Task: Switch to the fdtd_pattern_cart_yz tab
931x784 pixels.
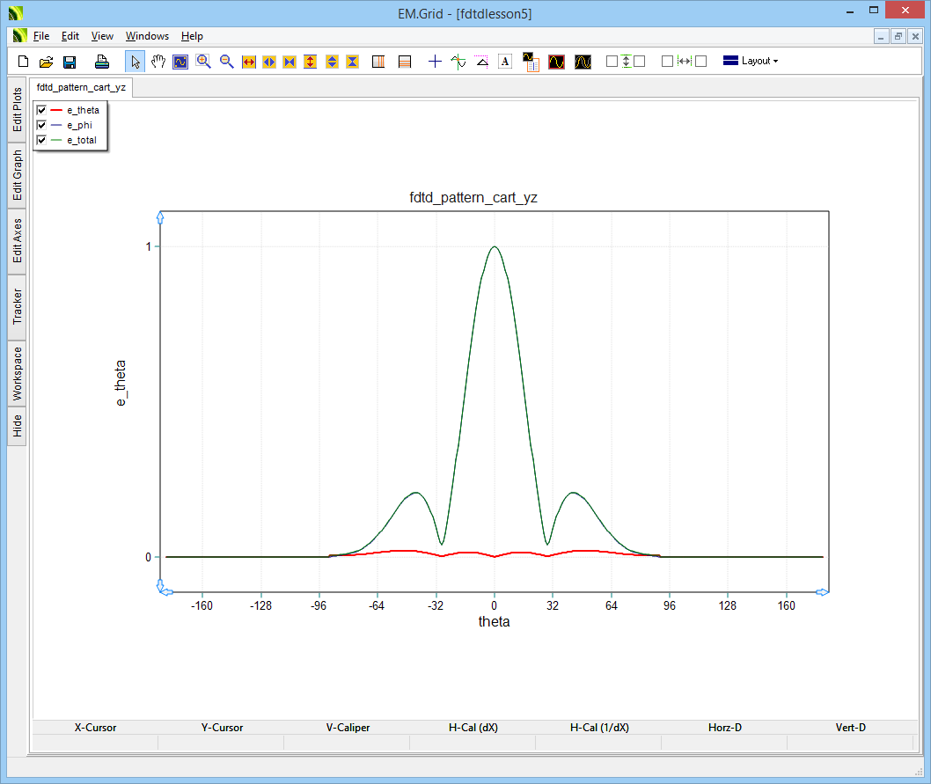Action: (x=81, y=88)
